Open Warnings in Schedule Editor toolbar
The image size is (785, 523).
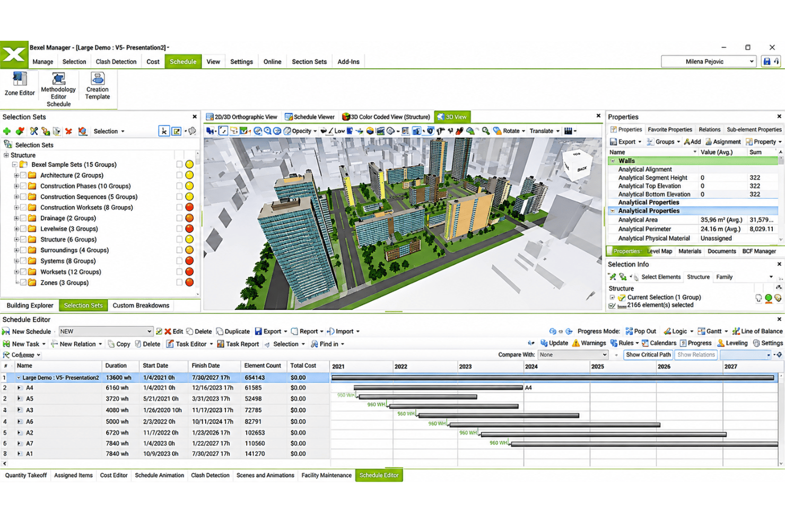click(589, 343)
